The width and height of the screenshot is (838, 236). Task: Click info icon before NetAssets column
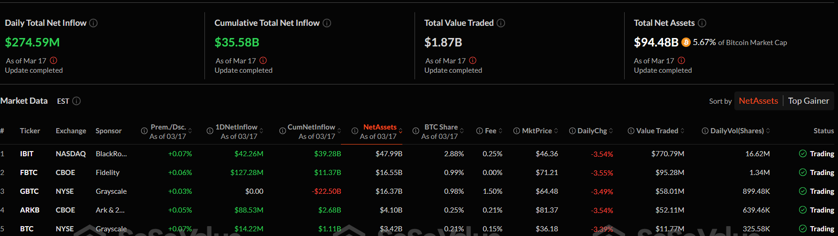pos(355,131)
